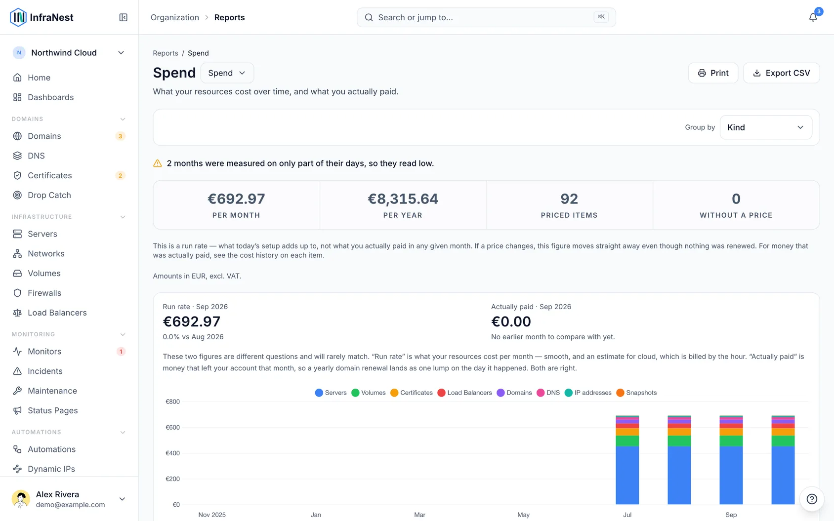Click the Drop Catch target icon
The image size is (834, 521).
(17, 195)
